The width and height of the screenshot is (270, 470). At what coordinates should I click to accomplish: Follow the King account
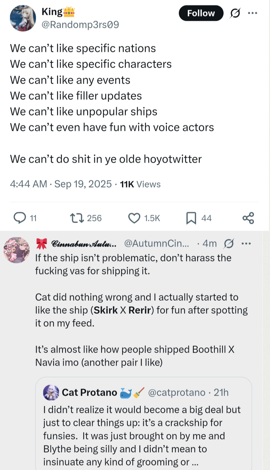click(x=201, y=13)
